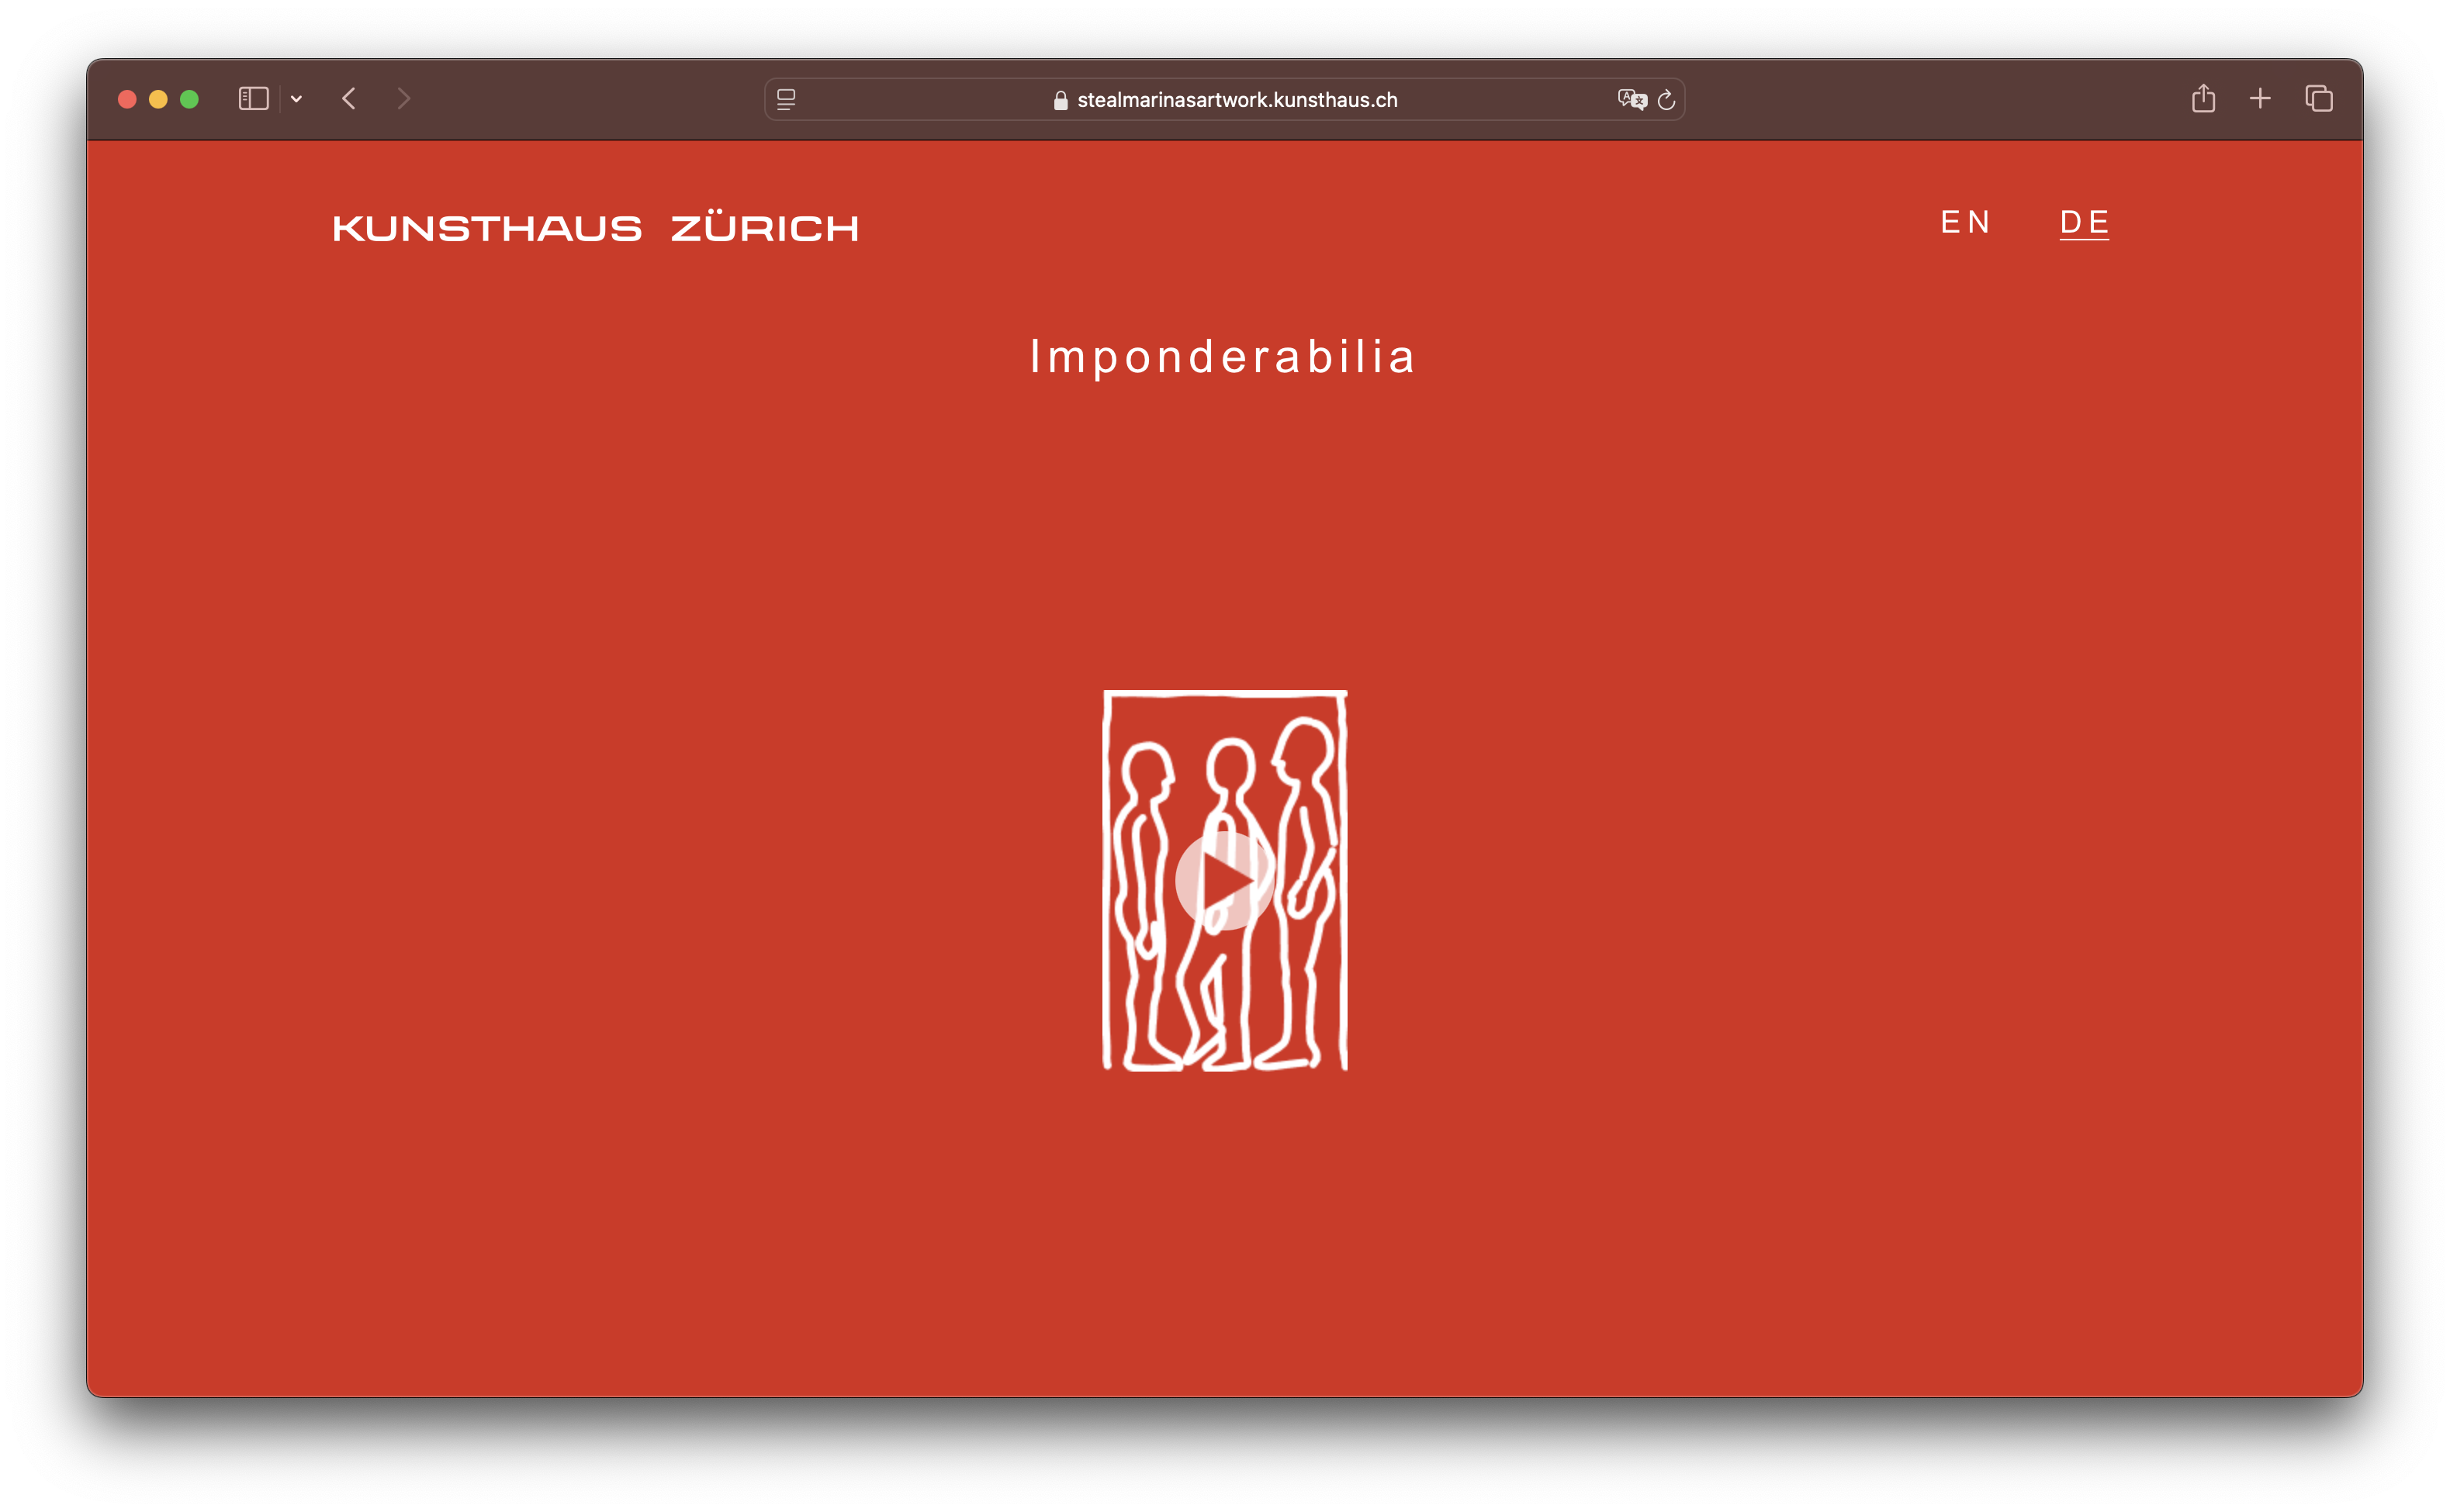
Task: Click the Imponderabilia title
Action: point(1223,357)
